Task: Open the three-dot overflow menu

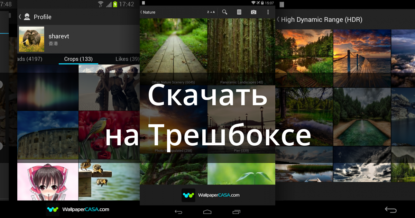Action: (268, 12)
